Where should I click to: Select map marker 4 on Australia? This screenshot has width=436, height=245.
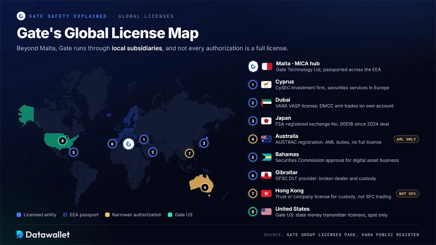pos(204,187)
